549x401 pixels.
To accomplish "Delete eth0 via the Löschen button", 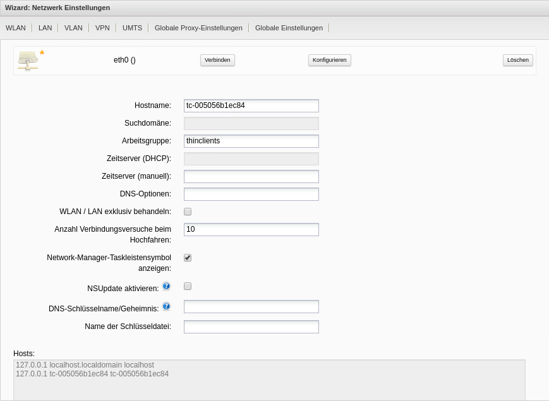I will [517, 59].
